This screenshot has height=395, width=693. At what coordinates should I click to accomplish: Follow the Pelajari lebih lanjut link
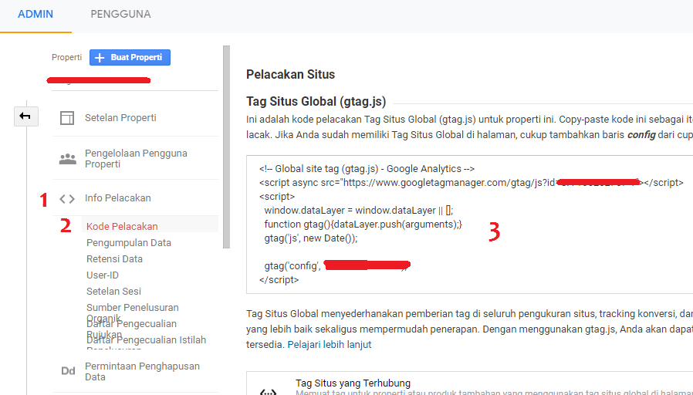[x=330, y=345]
